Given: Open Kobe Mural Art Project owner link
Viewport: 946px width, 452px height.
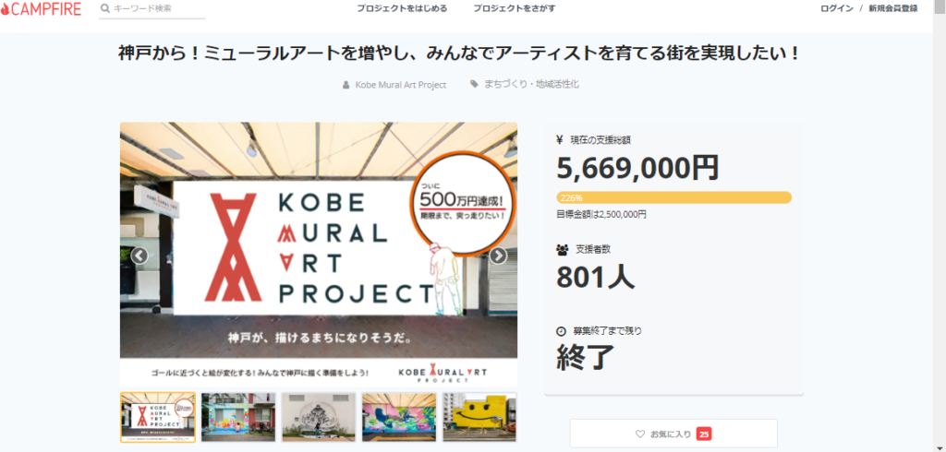Looking at the screenshot, I should coord(401,85).
